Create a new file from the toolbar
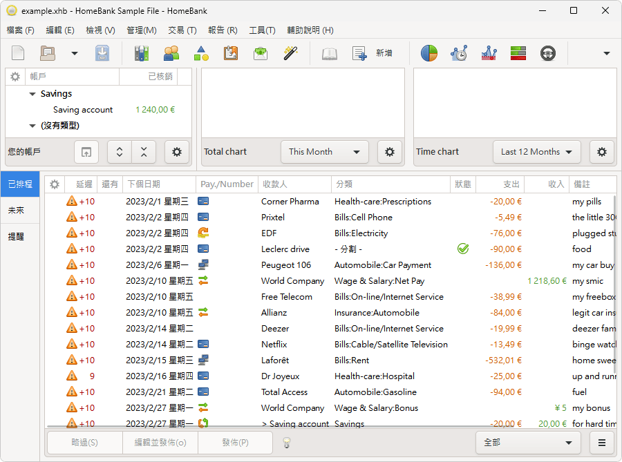This screenshot has width=622, height=462. coord(18,53)
